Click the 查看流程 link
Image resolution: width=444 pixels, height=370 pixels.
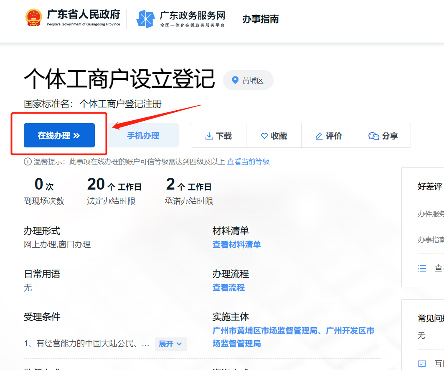228,288
